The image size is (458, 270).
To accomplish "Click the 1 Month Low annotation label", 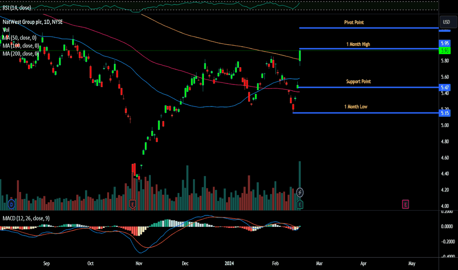I will [356, 107].
